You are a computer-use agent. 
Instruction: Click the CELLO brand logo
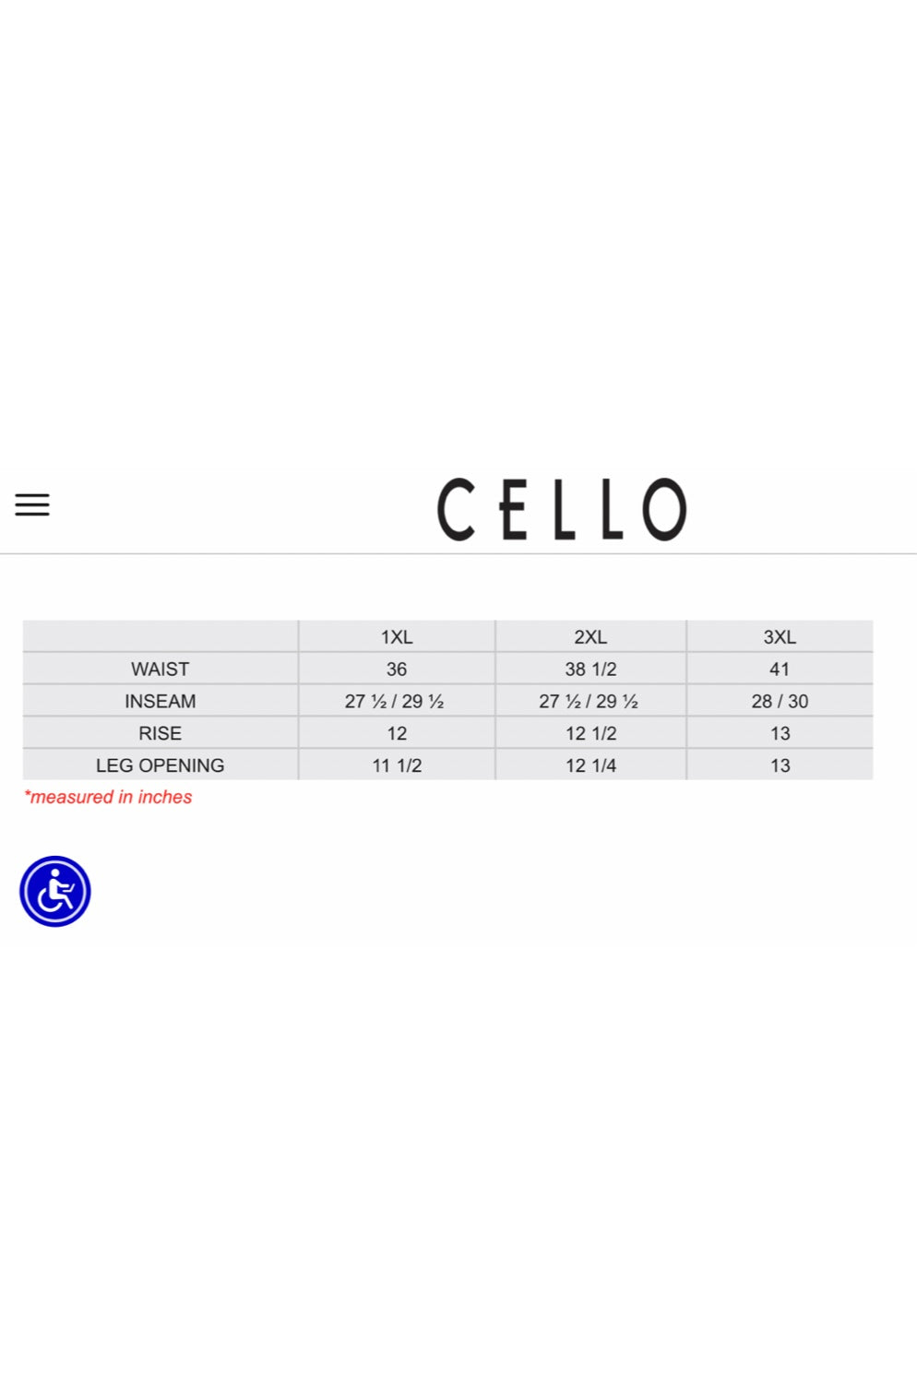[x=562, y=509]
